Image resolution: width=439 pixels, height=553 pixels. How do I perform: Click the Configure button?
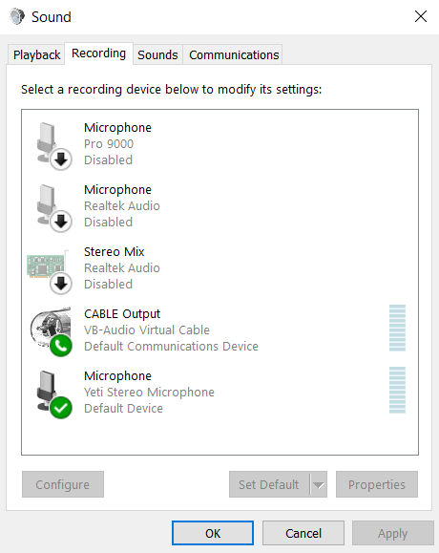tap(63, 484)
